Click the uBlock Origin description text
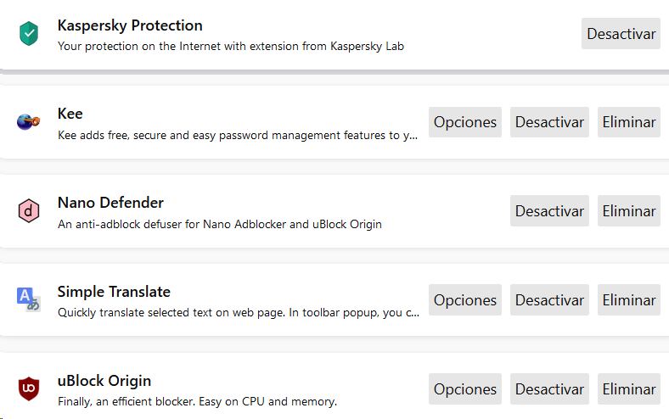The width and height of the screenshot is (669, 419). (x=197, y=401)
